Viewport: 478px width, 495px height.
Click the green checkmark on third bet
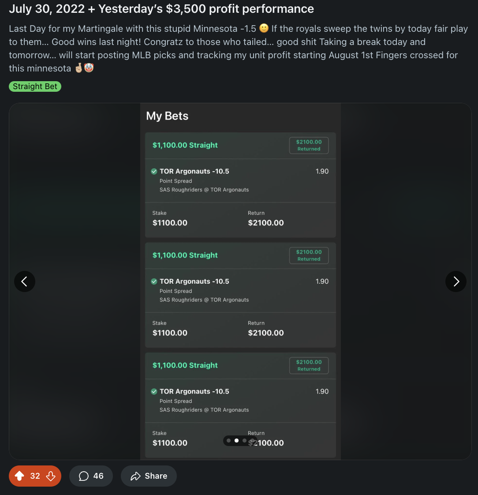tap(154, 391)
